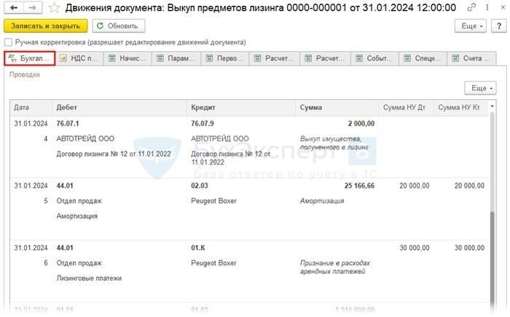Copy link using the chain icon

click(x=471, y=7)
